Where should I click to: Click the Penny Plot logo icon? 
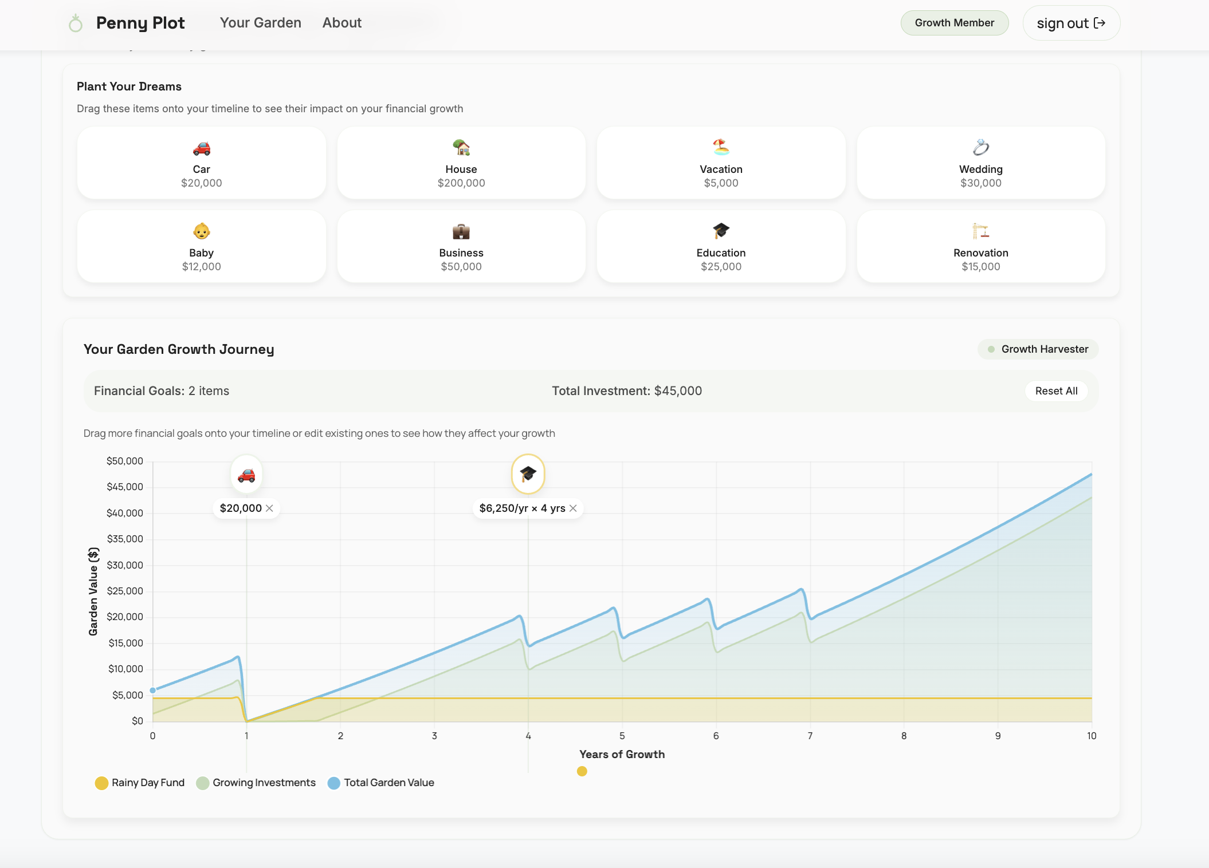coord(76,23)
